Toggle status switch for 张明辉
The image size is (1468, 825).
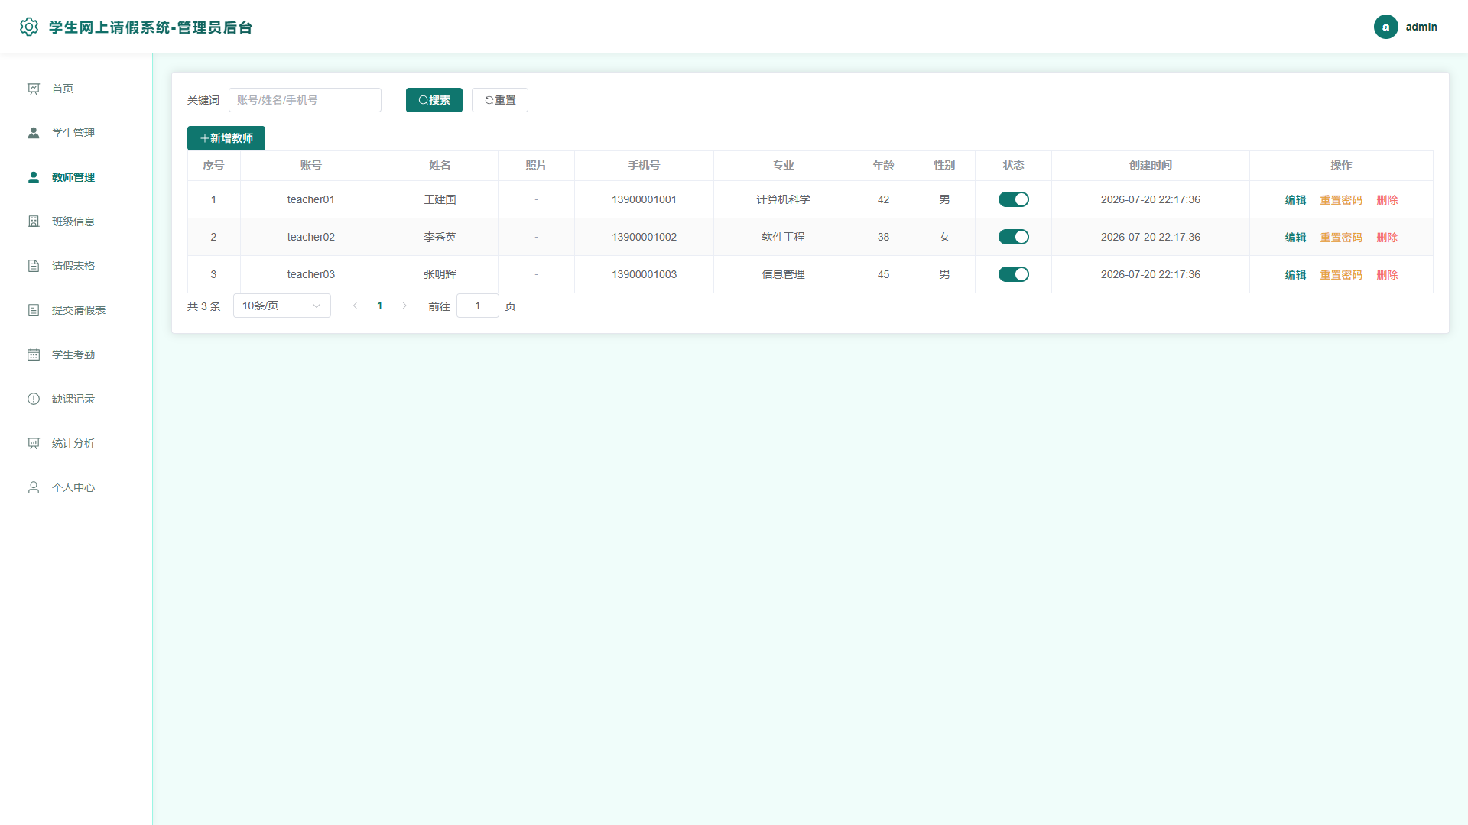[1013, 274]
